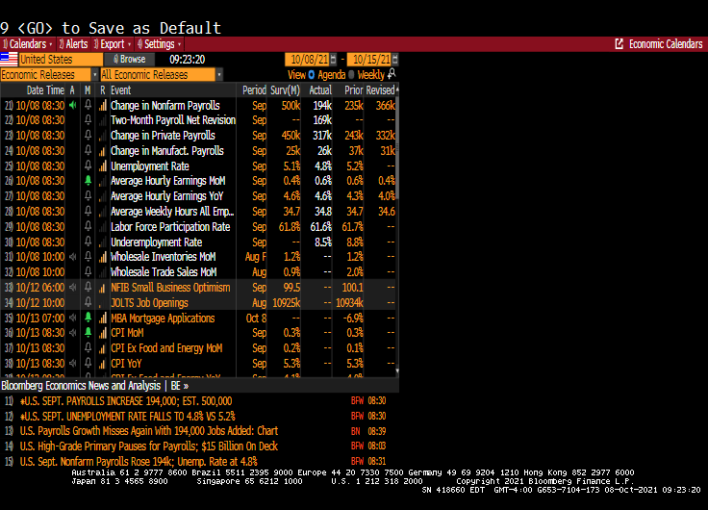Open the calendar picker beside the 10/08/21 start date
This screenshot has width=708, height=510.
point(337,60)
